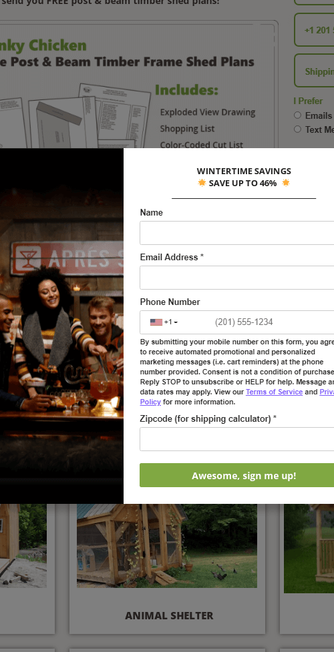Click the Zipcode shipping calculator field
Image resolution: width=334 pixels, height=652 pixels.
(x=237, y=439)
